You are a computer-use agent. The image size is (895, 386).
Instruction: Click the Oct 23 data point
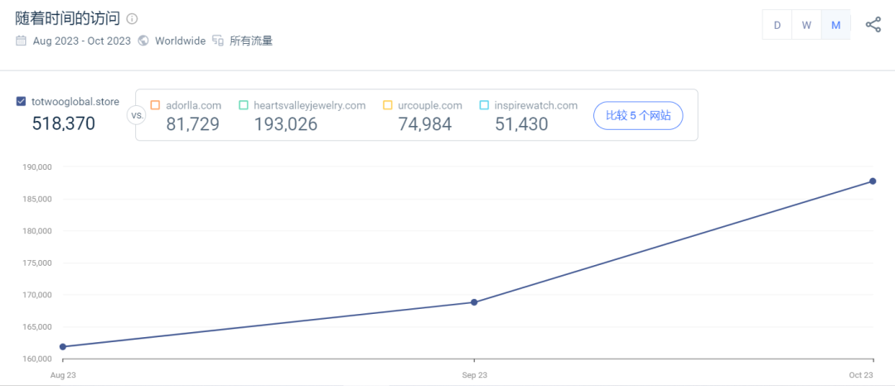tap(873, 181)
